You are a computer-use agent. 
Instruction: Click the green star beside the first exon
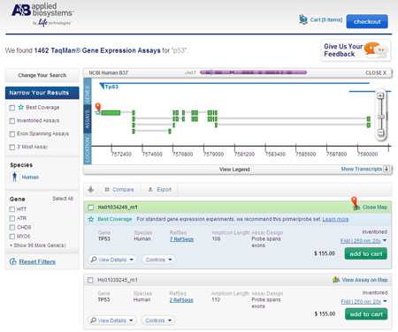pyautogui.click(x=97, y=112)
